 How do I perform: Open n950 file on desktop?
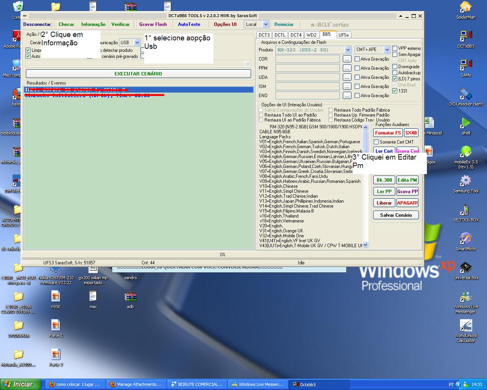pyautogui.click(x=56, y=300)
